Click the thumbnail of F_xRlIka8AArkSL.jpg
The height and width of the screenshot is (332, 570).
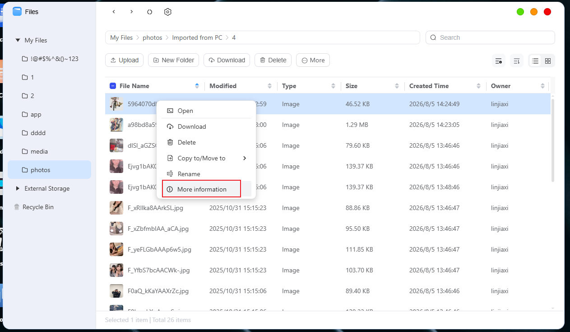pos(116,208)
